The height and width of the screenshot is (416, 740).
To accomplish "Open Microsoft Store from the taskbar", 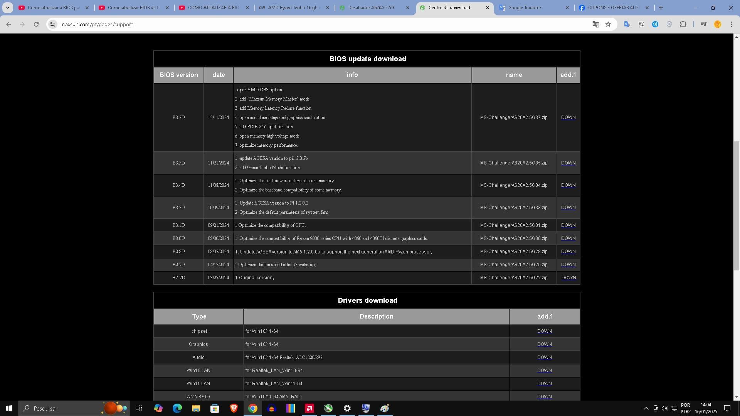I will [x=215, y=408].
